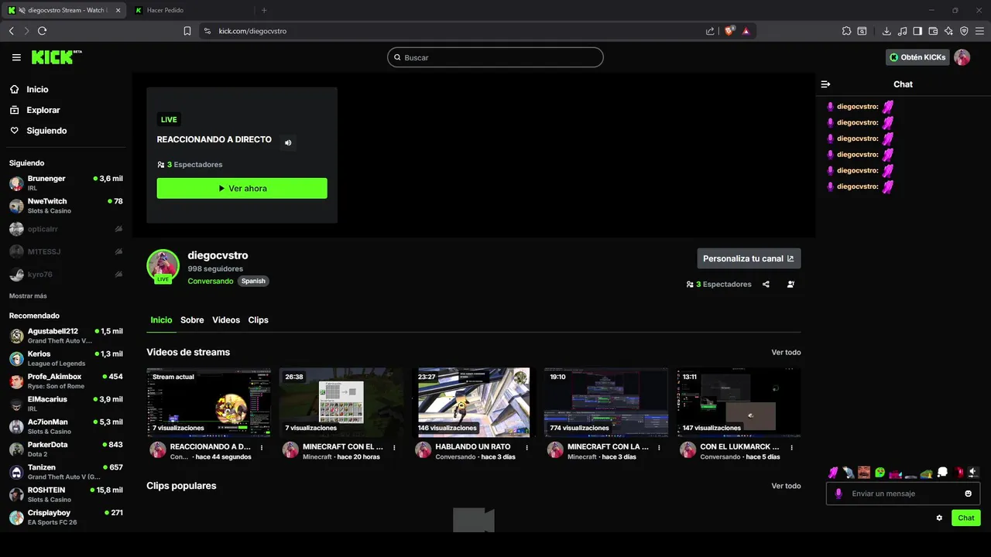This screenshot has height=557, width=991.
Task: Click the Buscar search field
Action: coord(495,57)
